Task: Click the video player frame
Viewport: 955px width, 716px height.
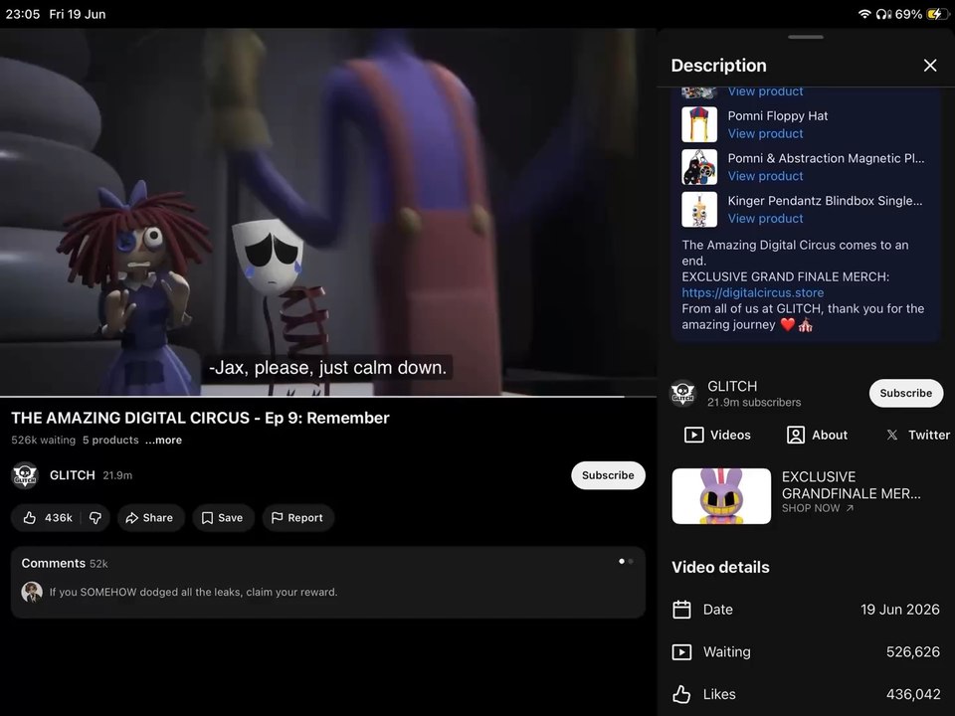Action: click(x=328, y=212)
